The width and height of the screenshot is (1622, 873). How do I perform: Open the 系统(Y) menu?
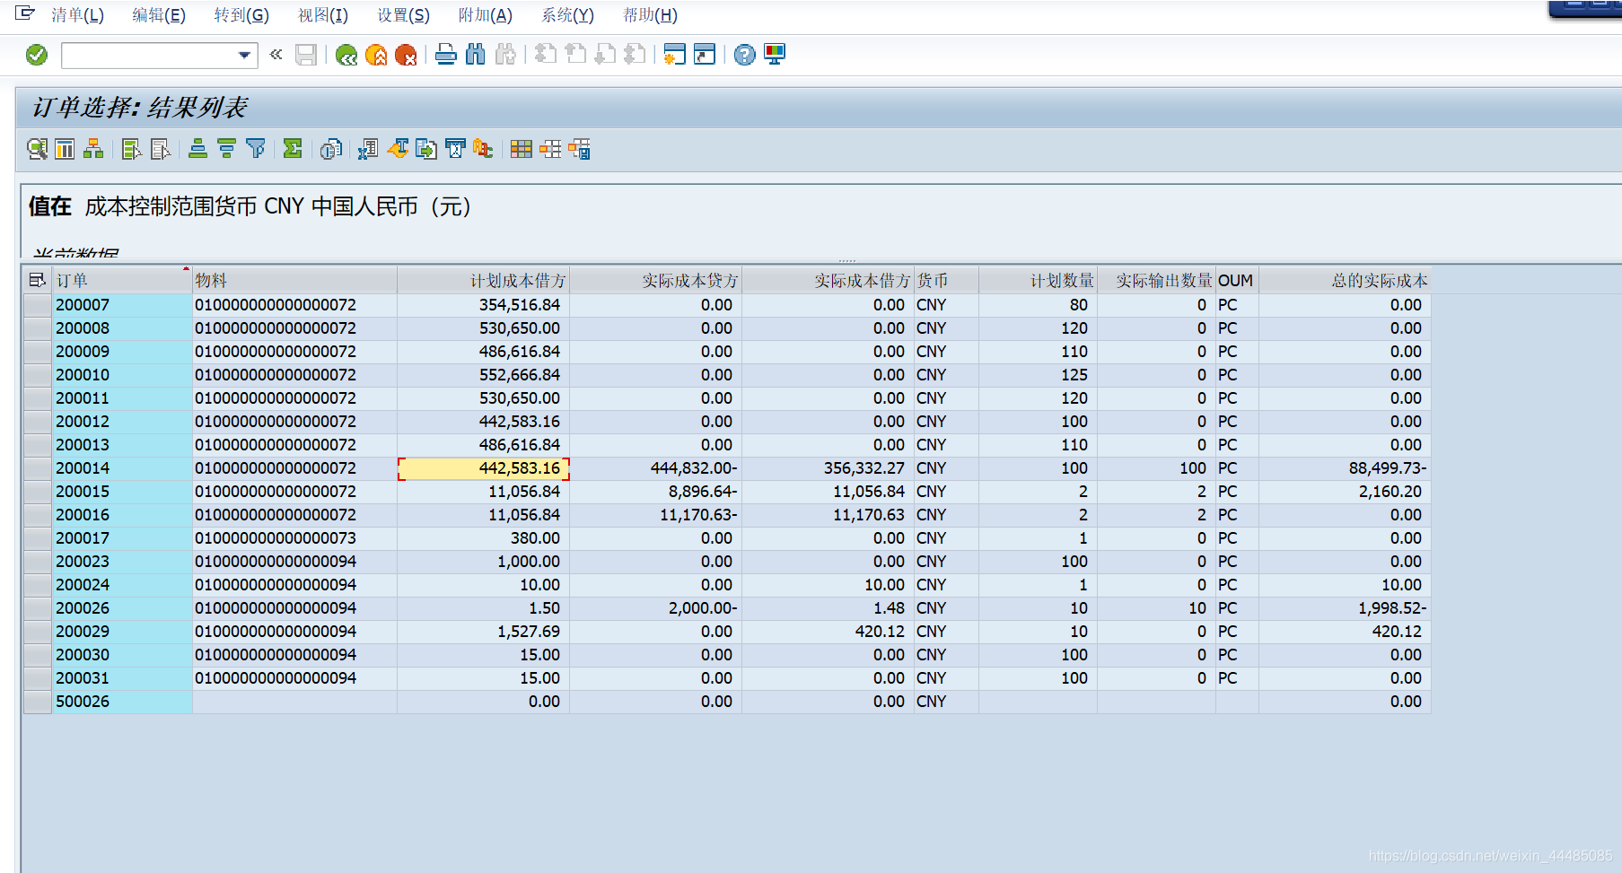[x=567, y=15]
